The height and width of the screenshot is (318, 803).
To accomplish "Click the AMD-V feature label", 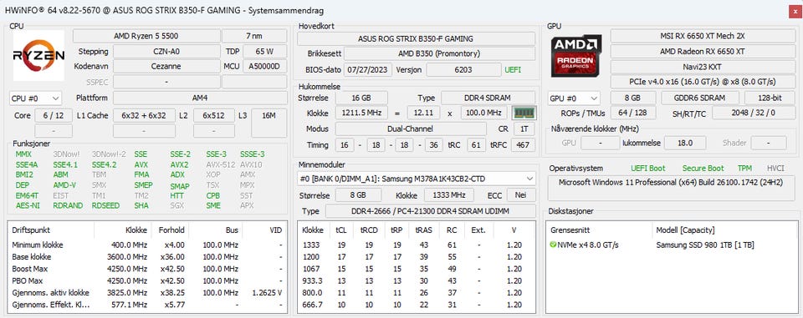I will [x=64, y=185].
